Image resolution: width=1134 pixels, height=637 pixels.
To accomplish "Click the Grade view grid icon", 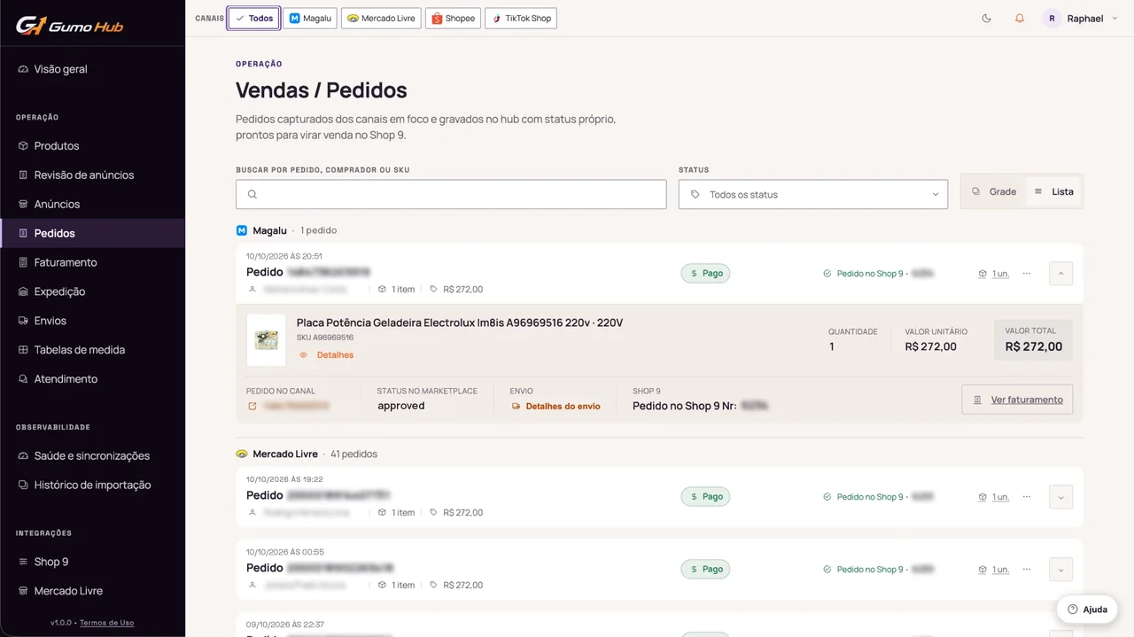I will coord(976,191).
